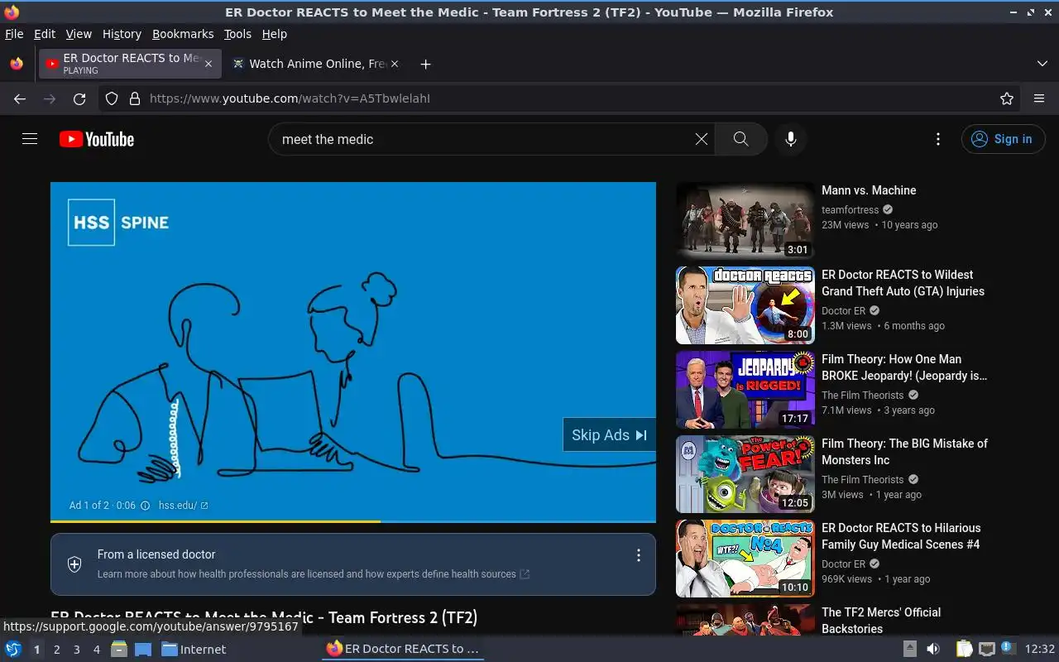
Task: Open 'The TF2 Mercs' Official Backstories' title
Action: coord(881,621)
